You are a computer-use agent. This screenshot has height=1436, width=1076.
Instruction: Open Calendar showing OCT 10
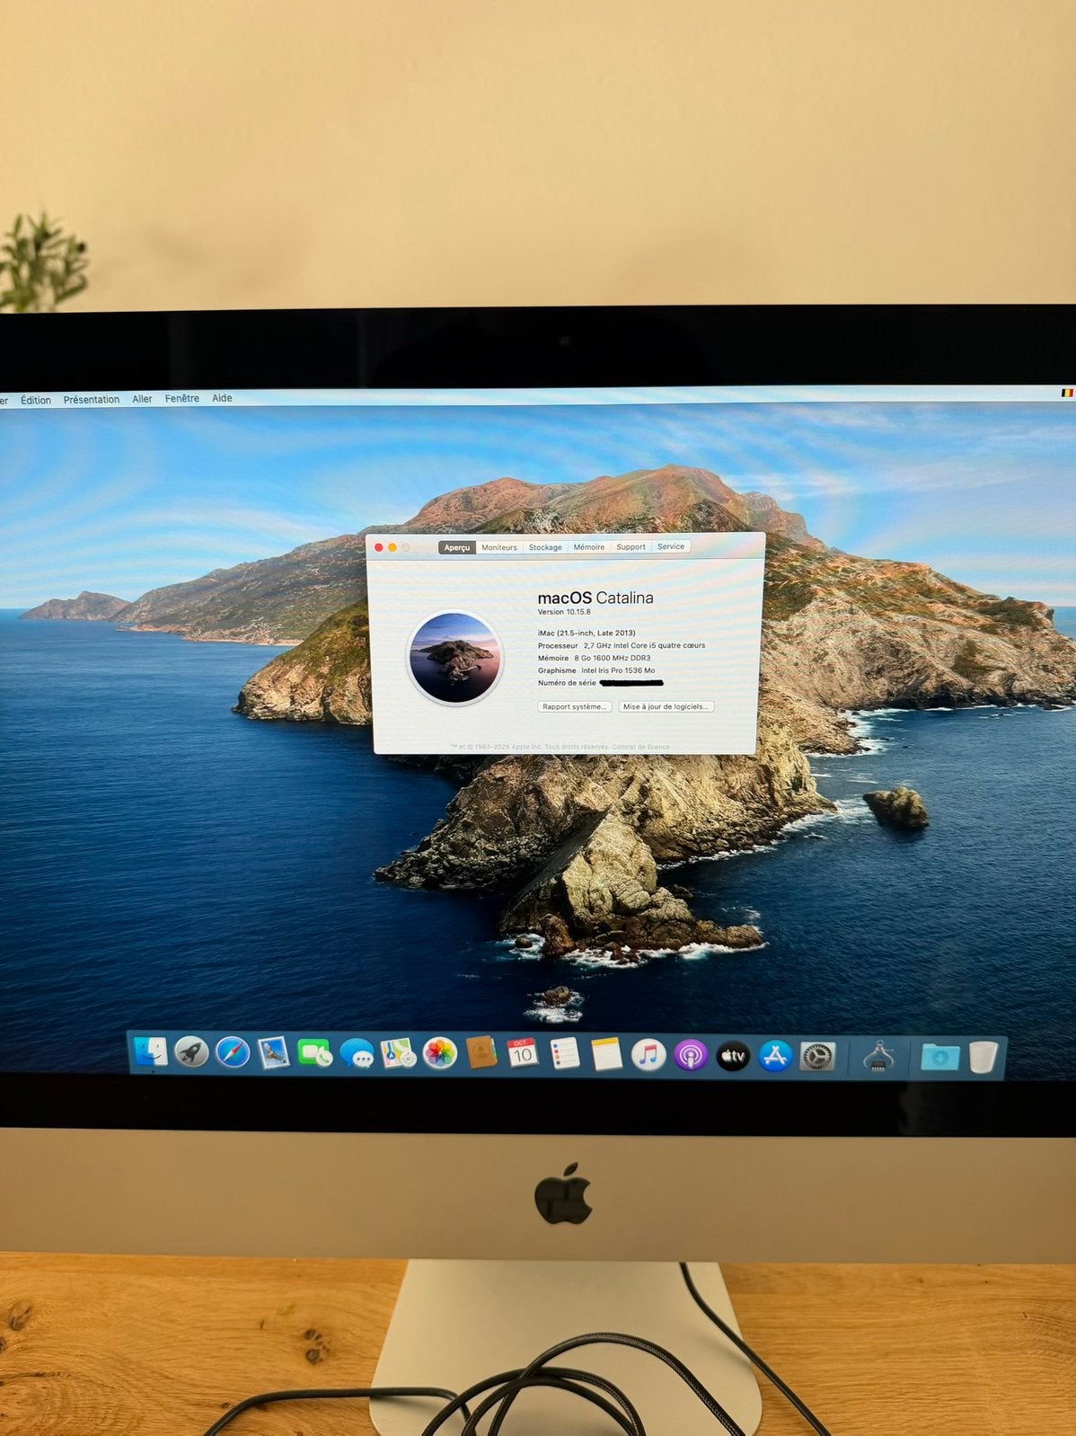coord(523,1053)
